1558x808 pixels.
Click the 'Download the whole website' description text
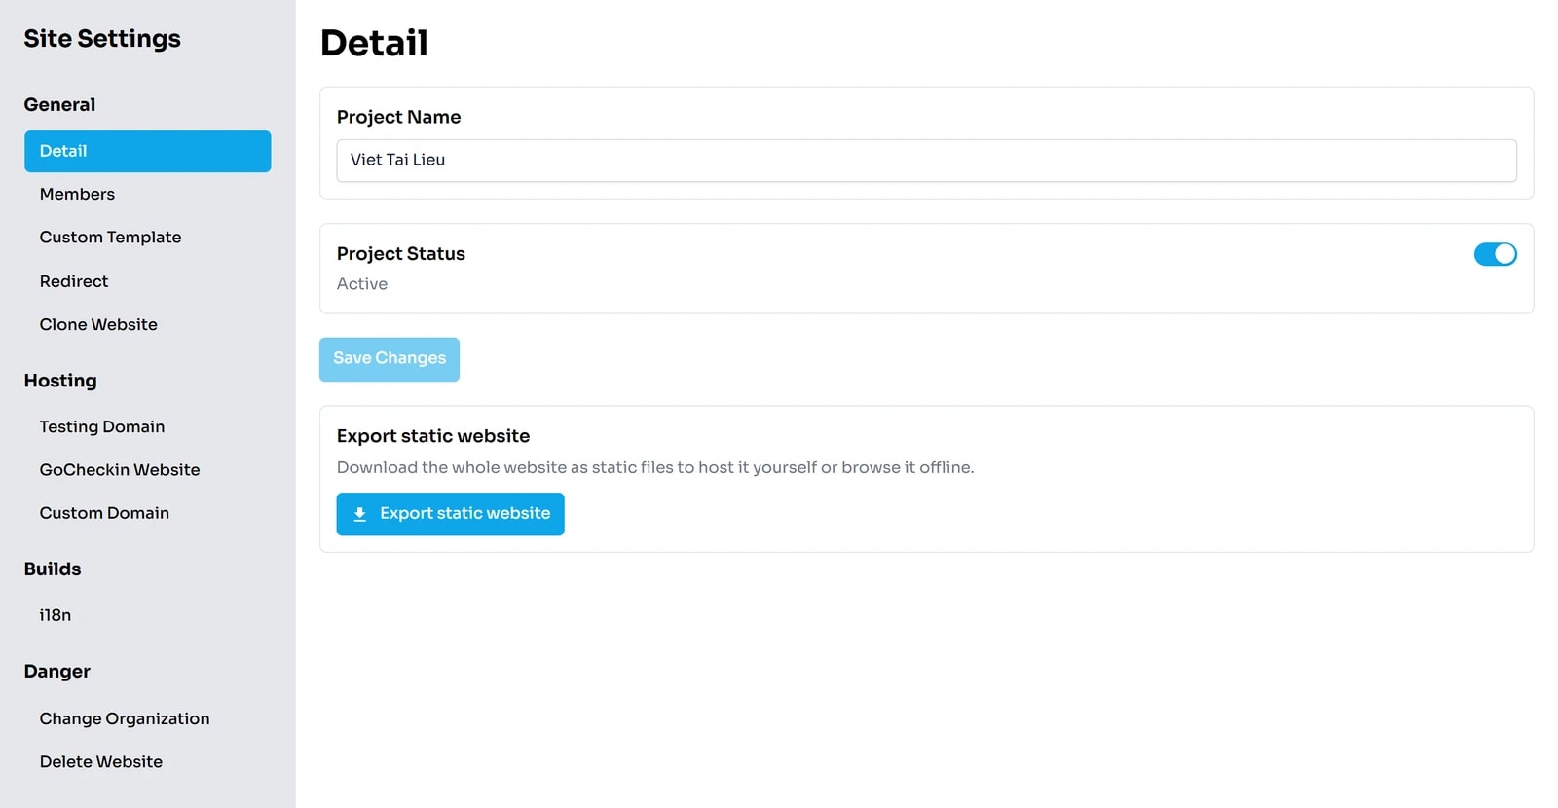click(655, 468)
